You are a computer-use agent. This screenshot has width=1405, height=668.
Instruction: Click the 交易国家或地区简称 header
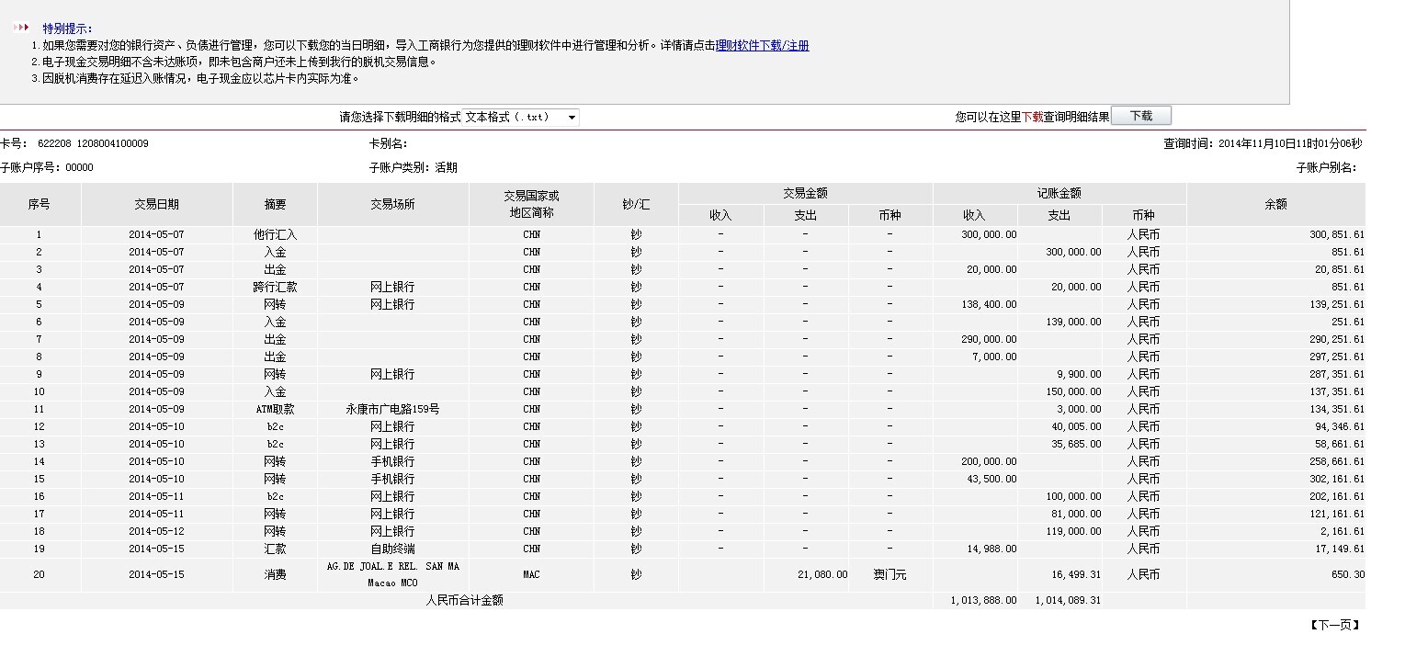[x=531, y=204]
